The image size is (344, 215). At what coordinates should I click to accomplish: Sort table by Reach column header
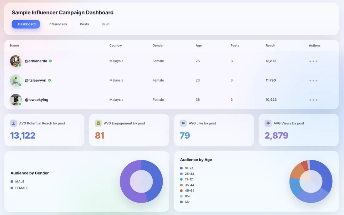pyautogui.click(x=270, y=46)
